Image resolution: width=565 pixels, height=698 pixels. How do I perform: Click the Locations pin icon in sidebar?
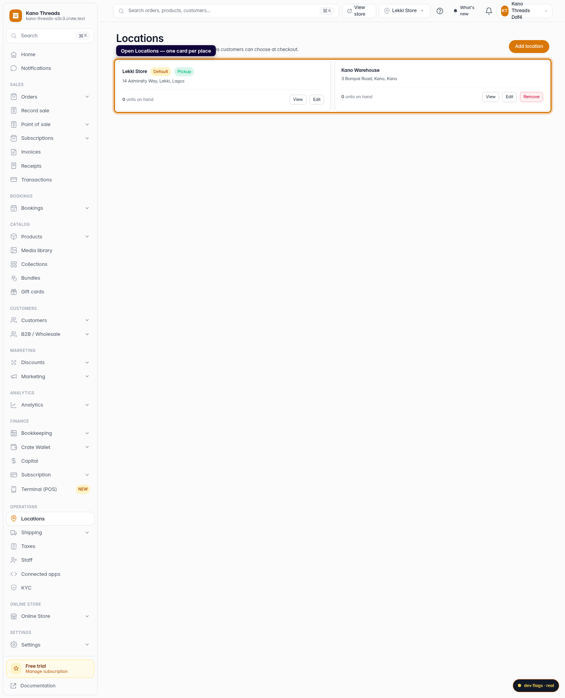pyautogui.click(x=14, y=519)
